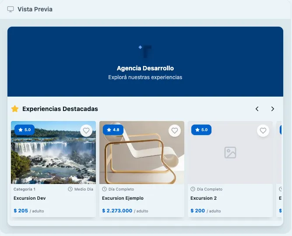This screenshot has height=236, width=292.
Task: Click the 5.0 rating badge on Excursion Dev
Action: coord(25,130)
